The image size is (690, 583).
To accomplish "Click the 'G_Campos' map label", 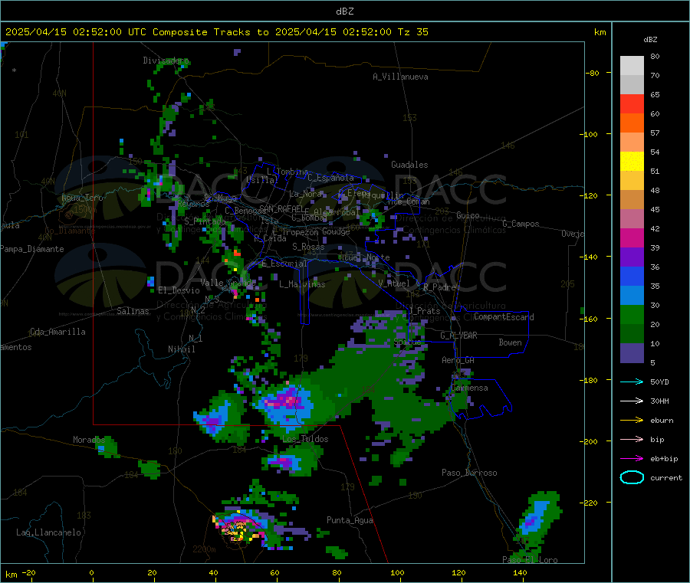I will pyautogui.click(x=521, y=224).
